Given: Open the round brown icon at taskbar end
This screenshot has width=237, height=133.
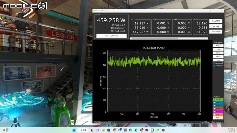Looking at the screenshot, I should click(163, 130).
